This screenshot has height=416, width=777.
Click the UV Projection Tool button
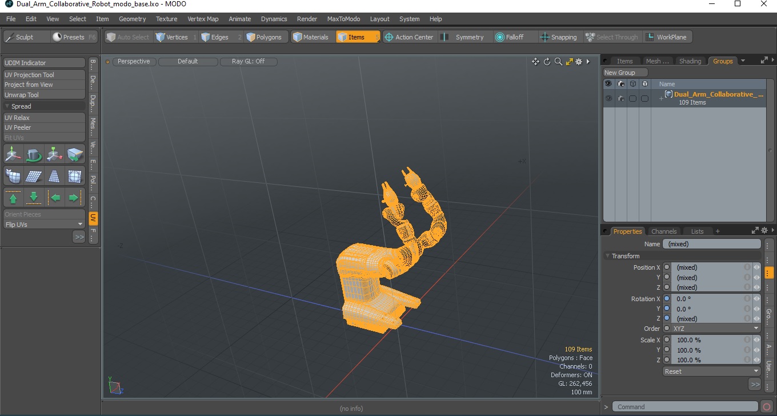coord(44,75)
